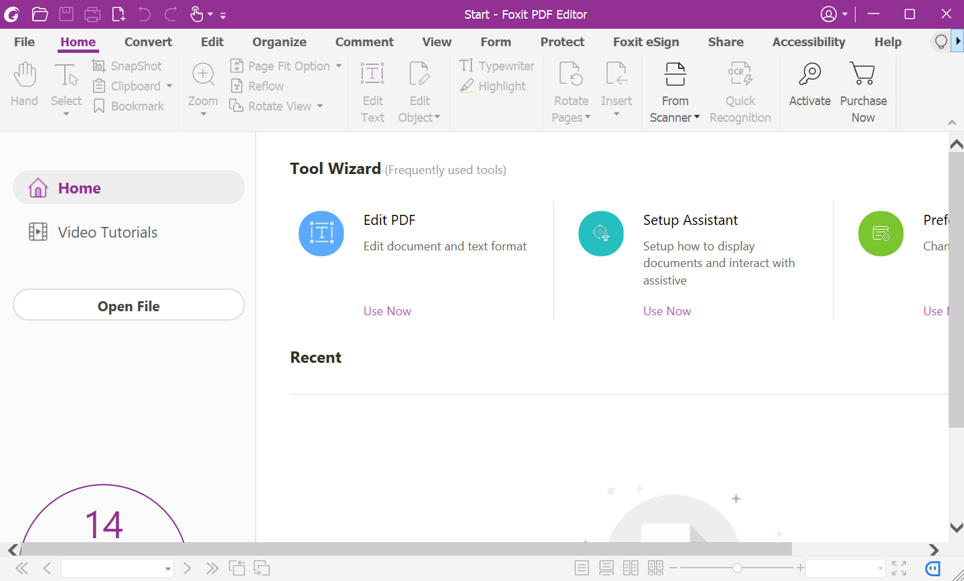
Task: Pick the Highlight tool
Action: click(493, 86)
